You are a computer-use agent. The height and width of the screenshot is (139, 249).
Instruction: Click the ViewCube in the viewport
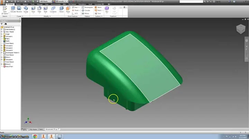click(241, 29)
